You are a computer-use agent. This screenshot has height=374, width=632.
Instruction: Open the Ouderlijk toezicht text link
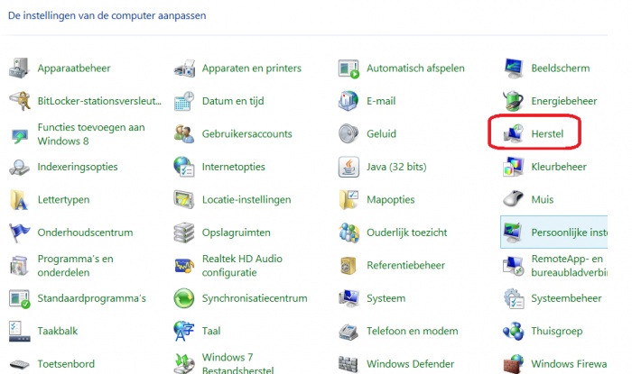[406, 233]
